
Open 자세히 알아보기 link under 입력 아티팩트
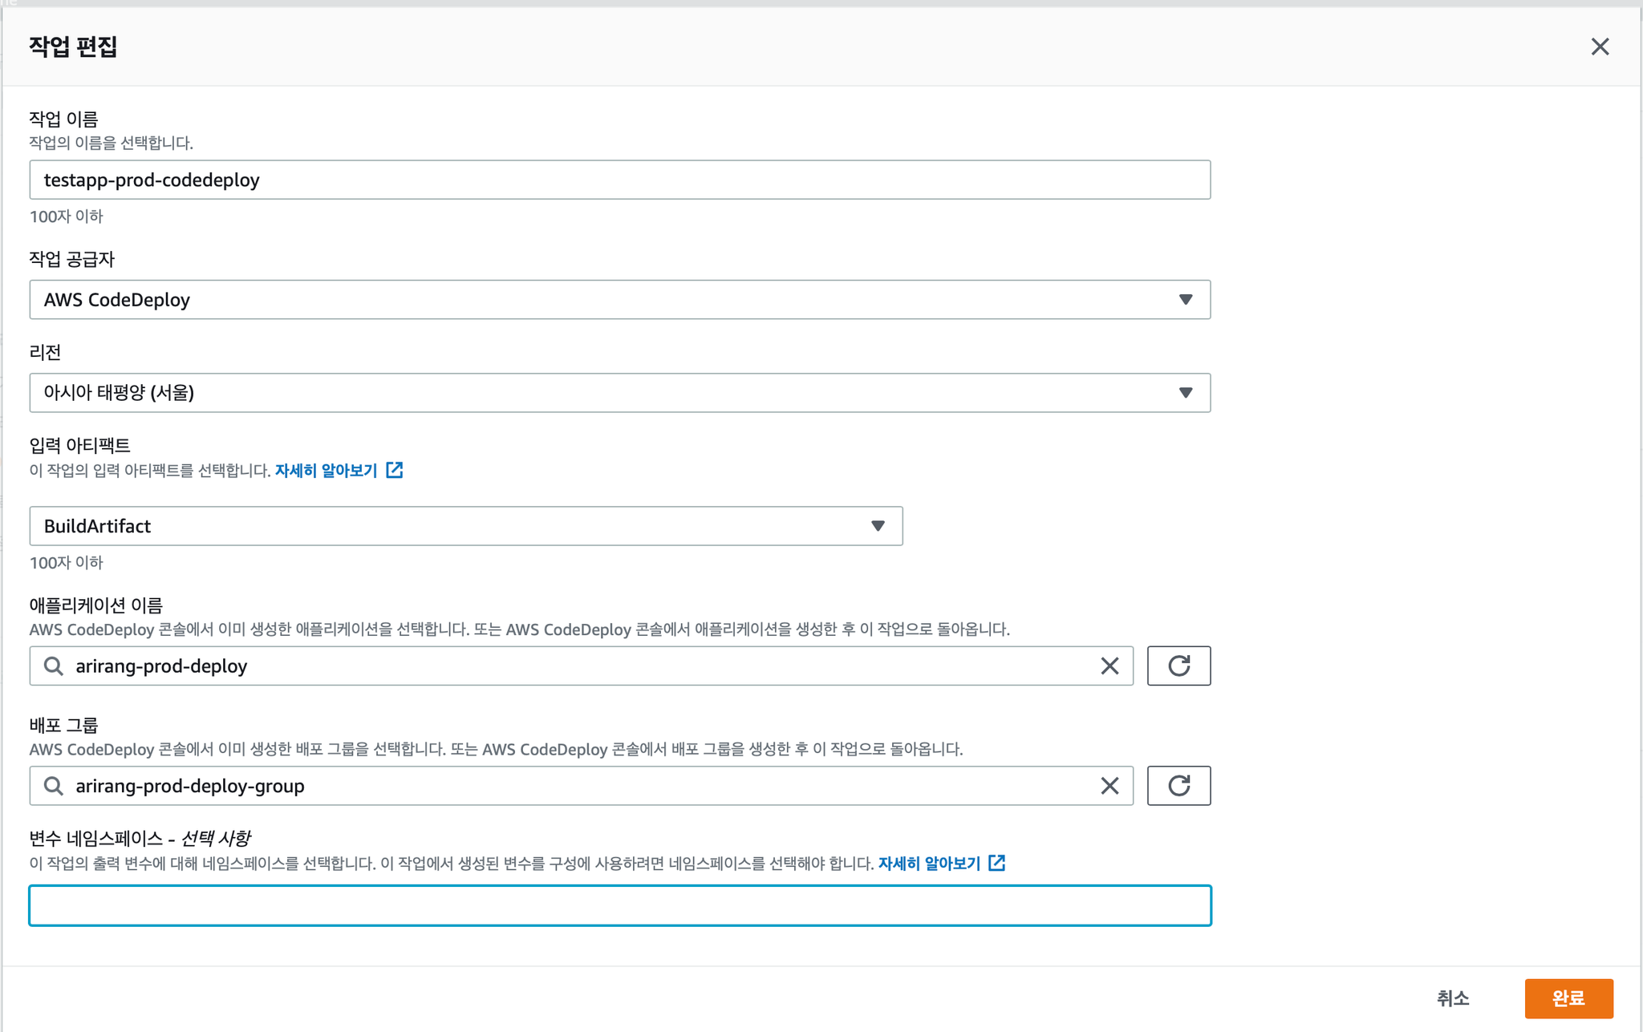pos(326,471)
